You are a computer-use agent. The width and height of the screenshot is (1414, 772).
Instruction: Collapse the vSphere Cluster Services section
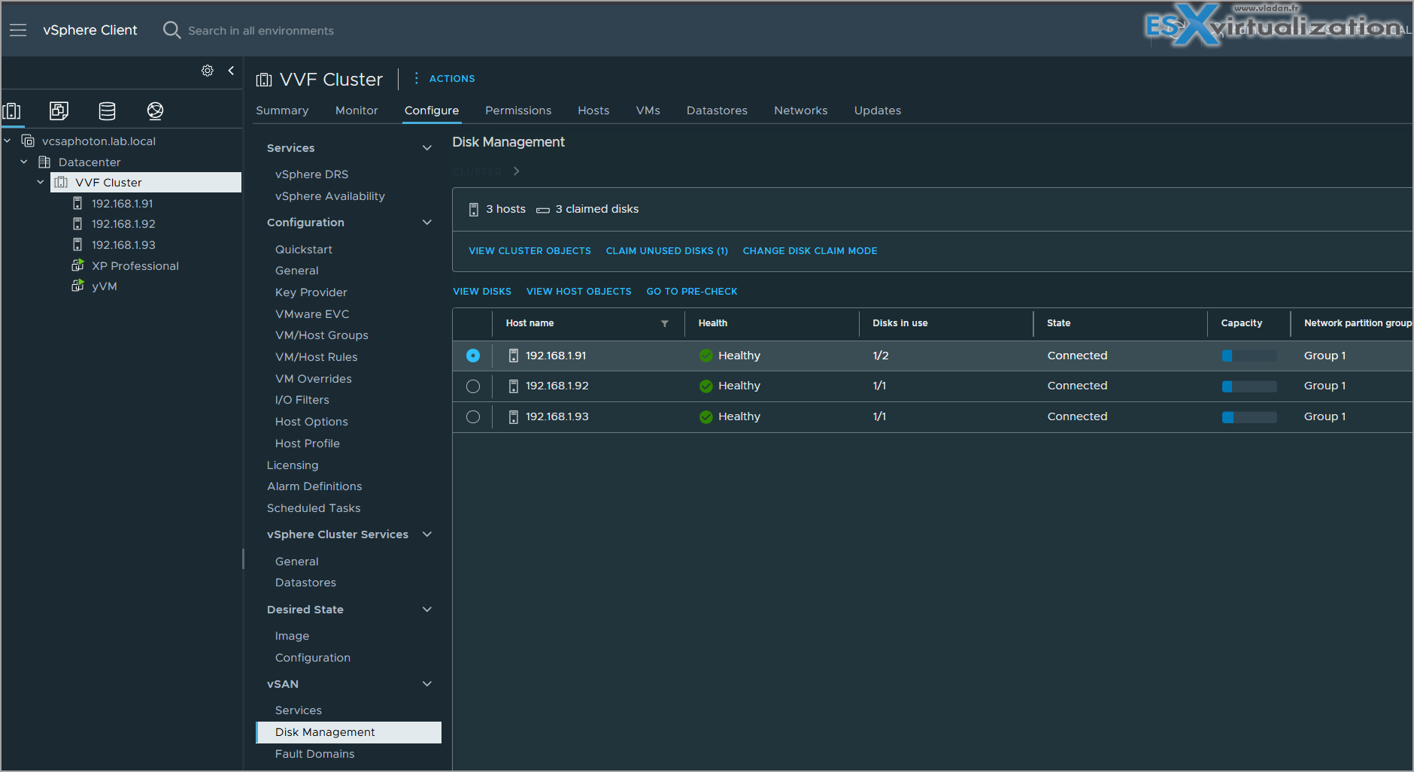(427, 534)
